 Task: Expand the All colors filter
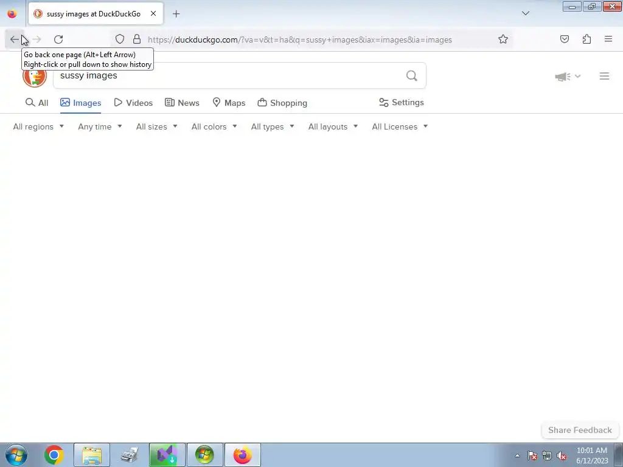coord(214,126)
